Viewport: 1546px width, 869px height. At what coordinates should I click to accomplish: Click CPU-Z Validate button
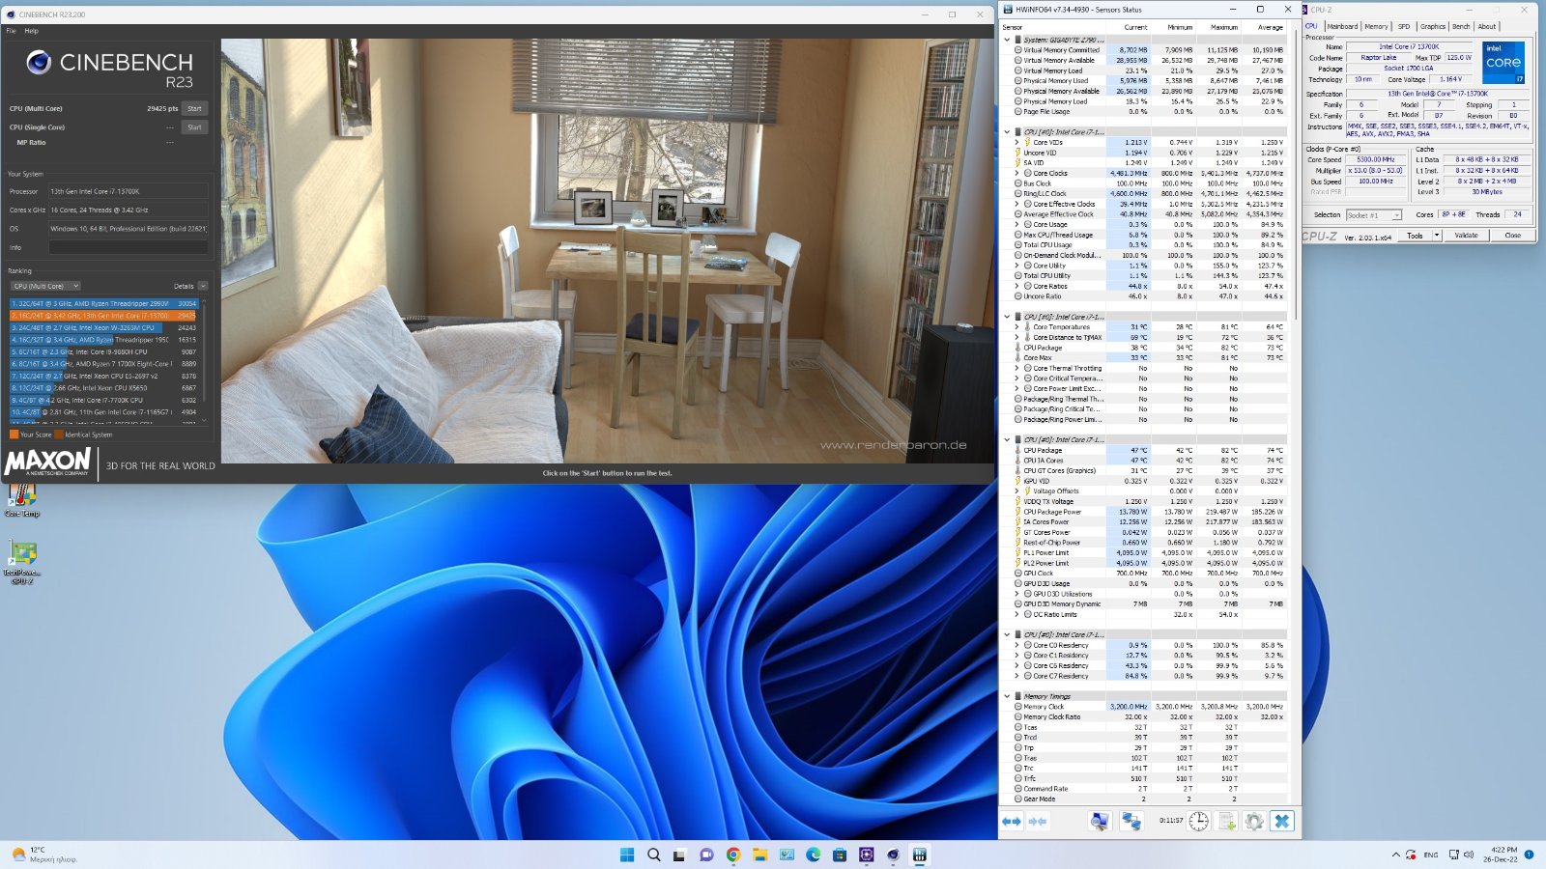coord(1467,236)
